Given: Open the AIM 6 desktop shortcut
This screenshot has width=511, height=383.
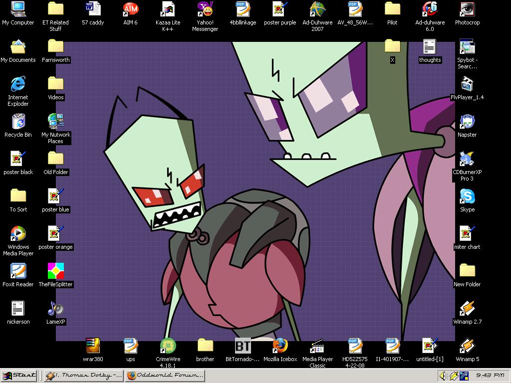Looking at the screenshot, I should 130,9.
